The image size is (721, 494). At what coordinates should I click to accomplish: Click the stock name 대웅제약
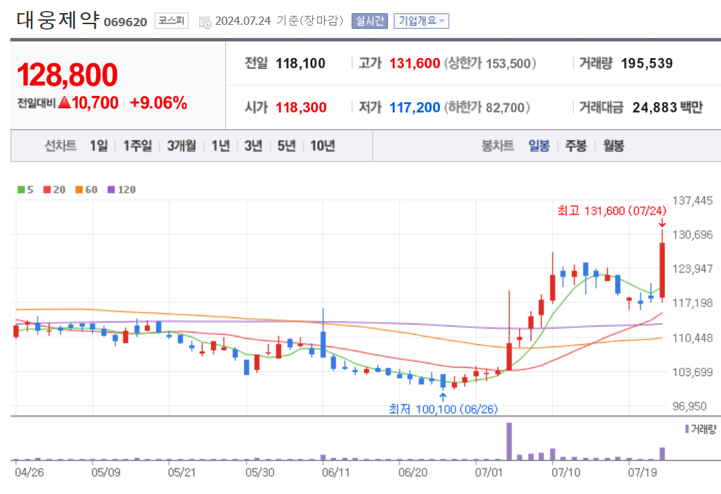click(x=58, y=20)
